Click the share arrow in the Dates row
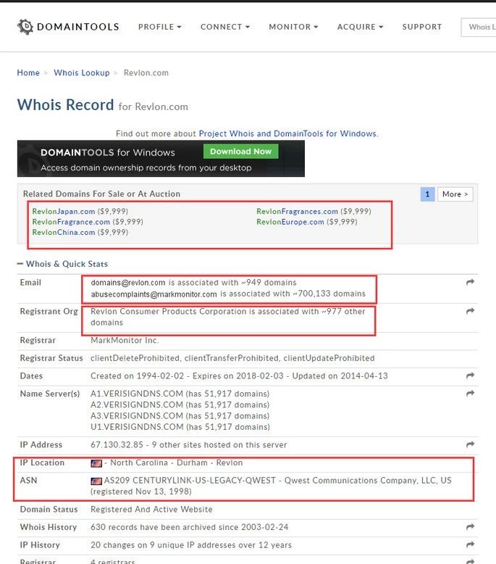This screenshot has height=564, width=496. pyautogui.click(x=470, y=376)
